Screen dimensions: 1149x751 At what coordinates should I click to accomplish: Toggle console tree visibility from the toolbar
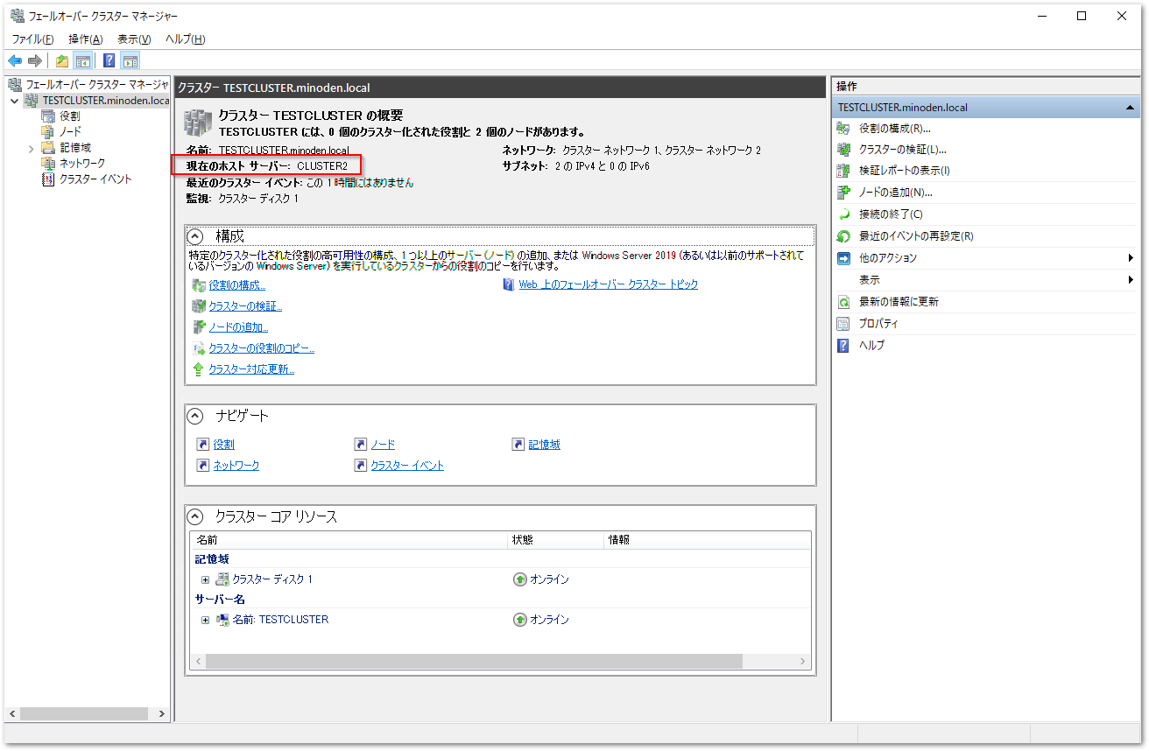82,60
